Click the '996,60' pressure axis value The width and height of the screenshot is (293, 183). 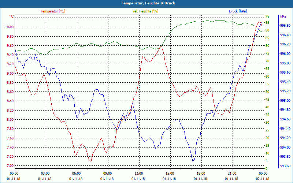coord(286,26)
